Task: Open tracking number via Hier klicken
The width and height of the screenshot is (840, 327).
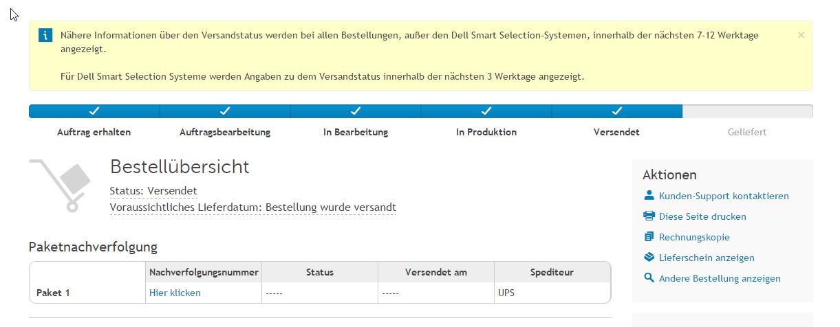Action: 175,293
